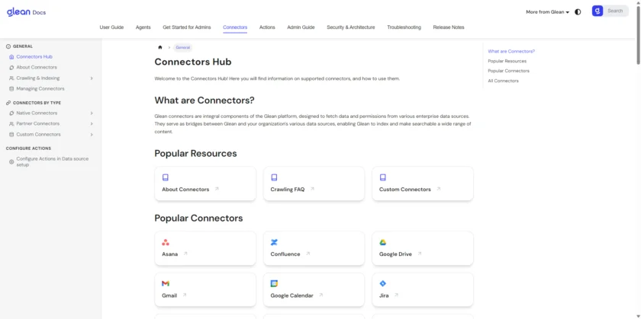Open the Google Calendar icon
The image size is (641, 319).
tap(274, 283)
